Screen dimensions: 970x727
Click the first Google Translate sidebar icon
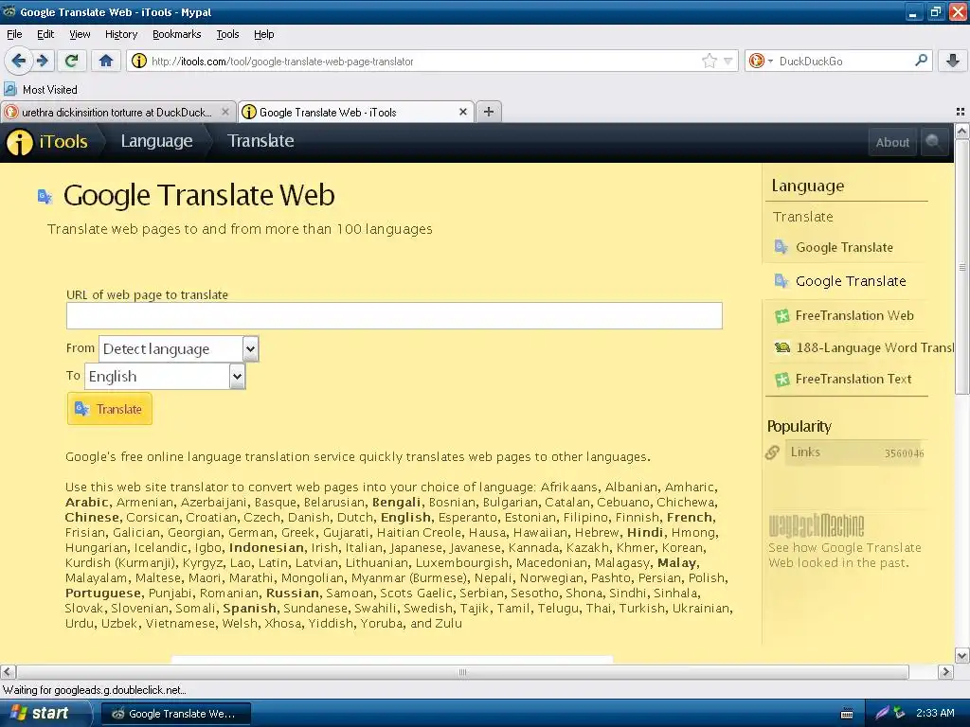click(781, 247)
